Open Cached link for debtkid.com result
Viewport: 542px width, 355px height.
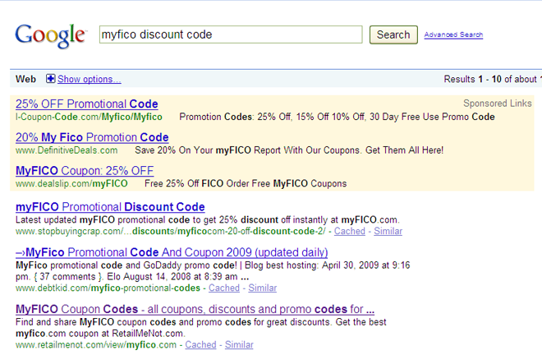coord(224,288)
